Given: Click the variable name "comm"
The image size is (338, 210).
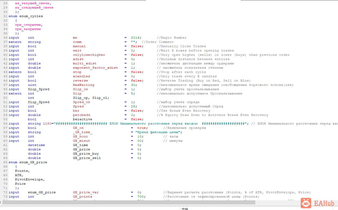Looking at the screenshot, I should 77,42.
